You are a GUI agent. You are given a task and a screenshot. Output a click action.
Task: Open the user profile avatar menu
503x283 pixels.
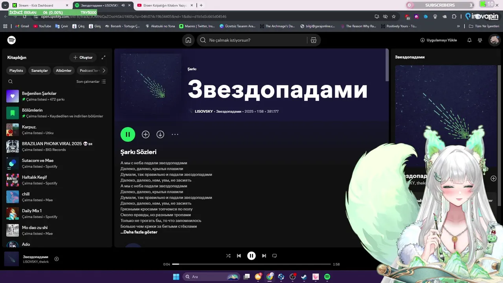coord(494,40)
